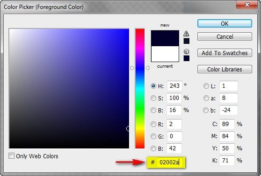
Task: Select the S saturation radio button
Action: pyautogui.click(x=153, y=98)
